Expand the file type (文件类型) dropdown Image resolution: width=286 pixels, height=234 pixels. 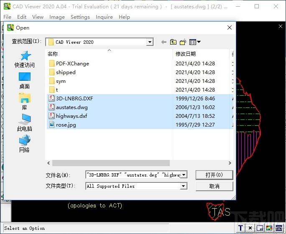[x=183, y=186]
